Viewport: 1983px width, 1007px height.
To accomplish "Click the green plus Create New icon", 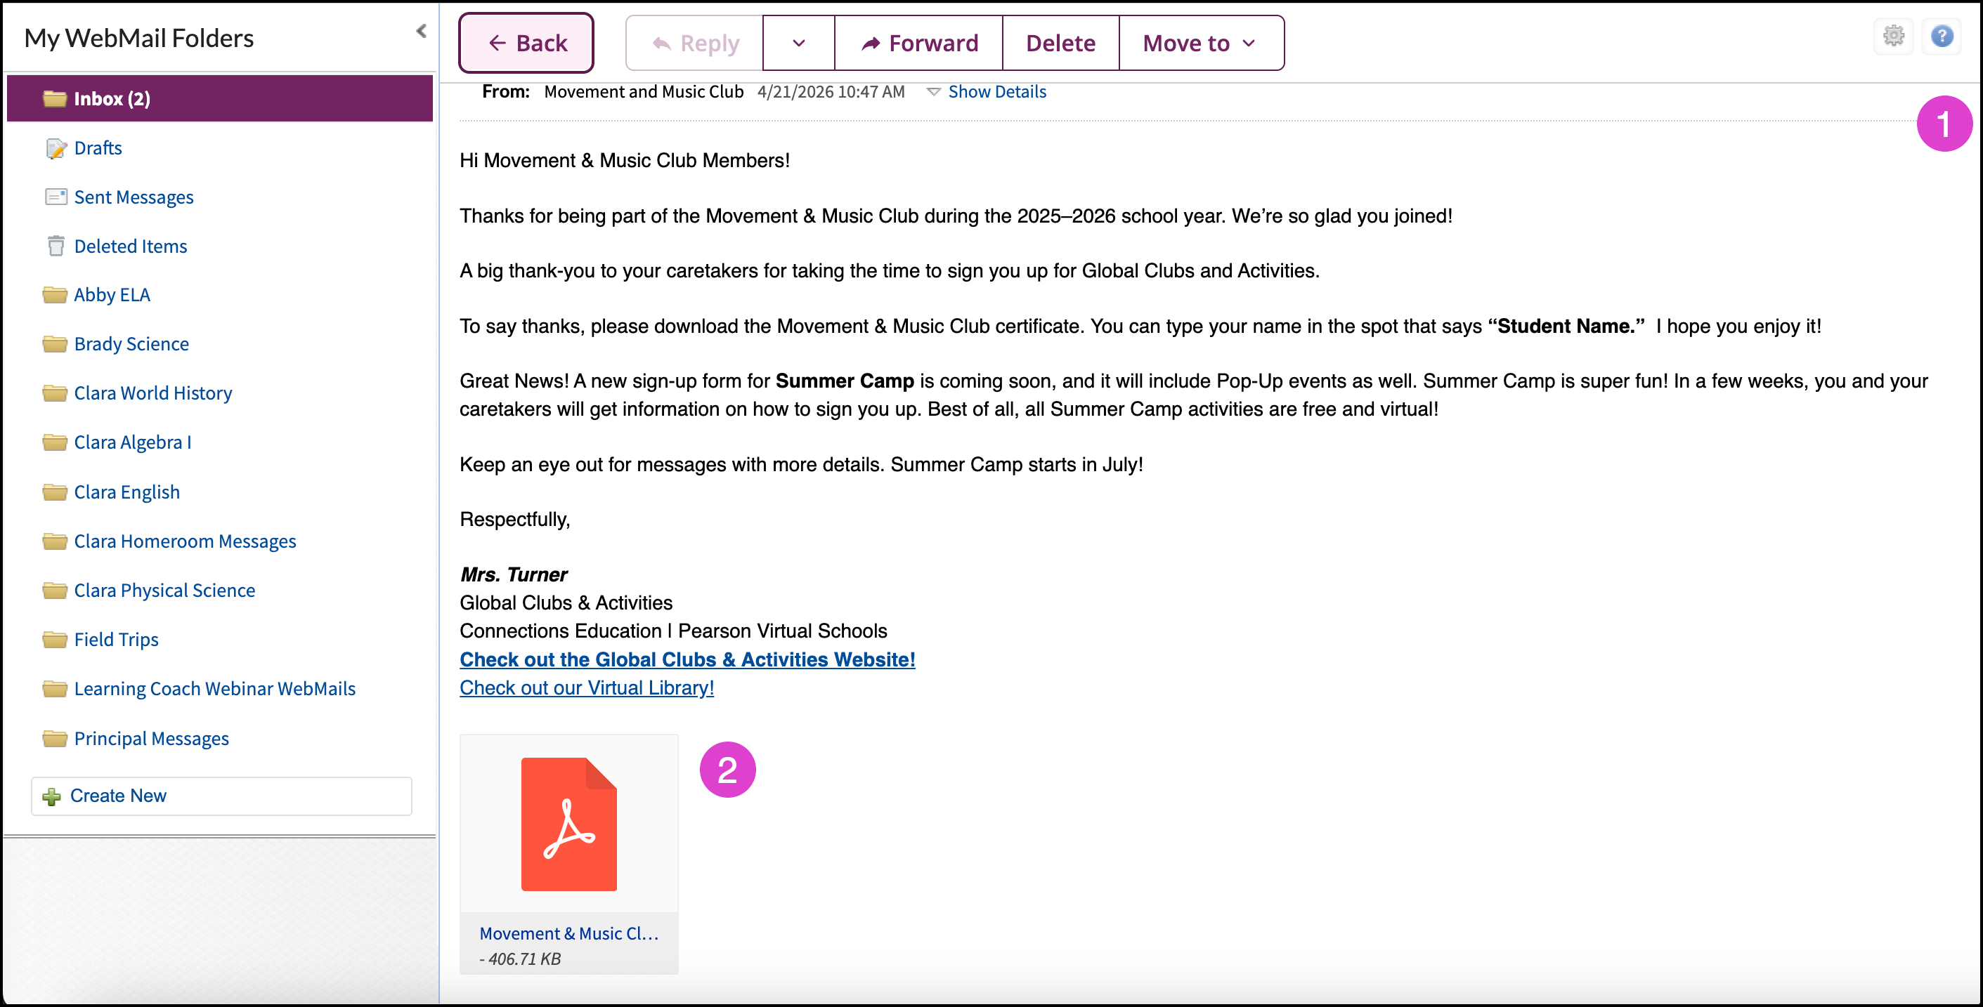I will click(x=51, y=796).
